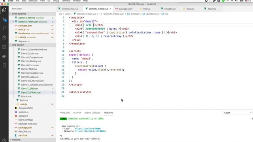Close Demo13_Filters.vue in Open Editors list
The width and height of the screenshot is (253, 142).
[13, 22]
